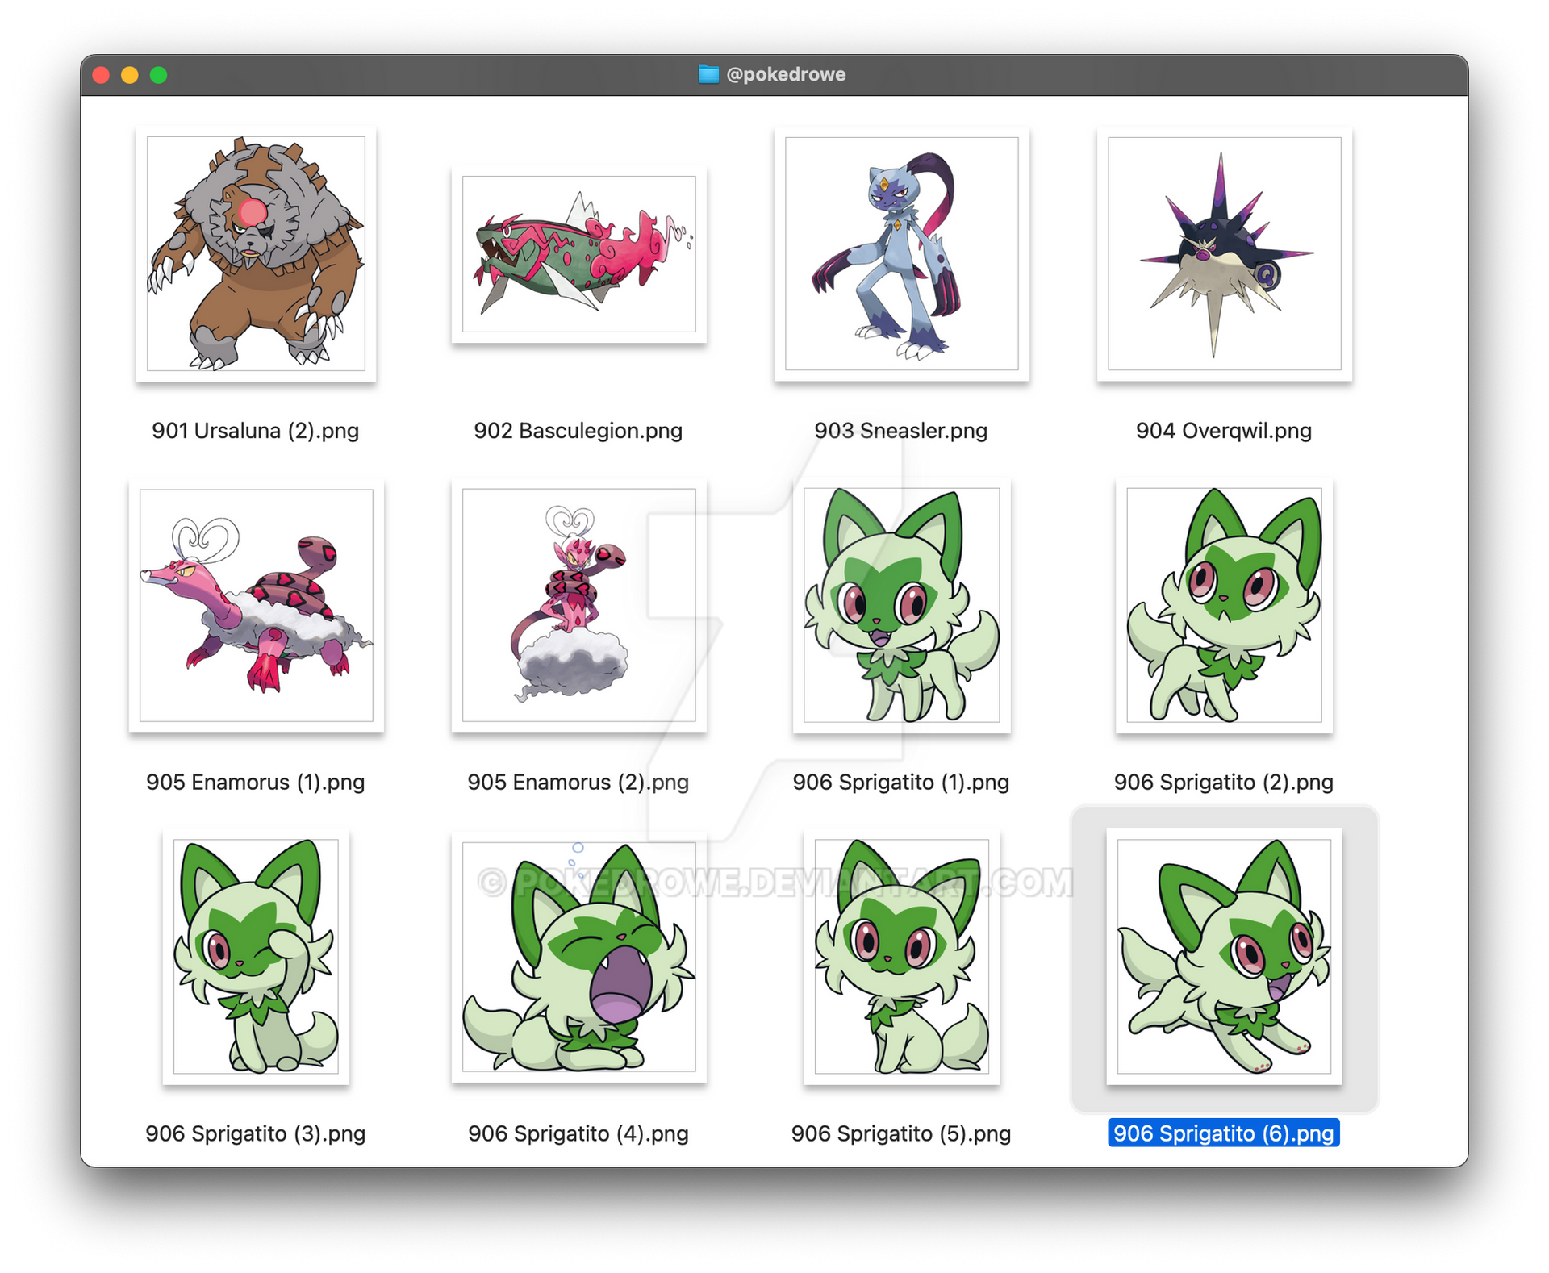Click the filename 903 Sneasler.png
1549x1273 pixels.
point(901,431)
